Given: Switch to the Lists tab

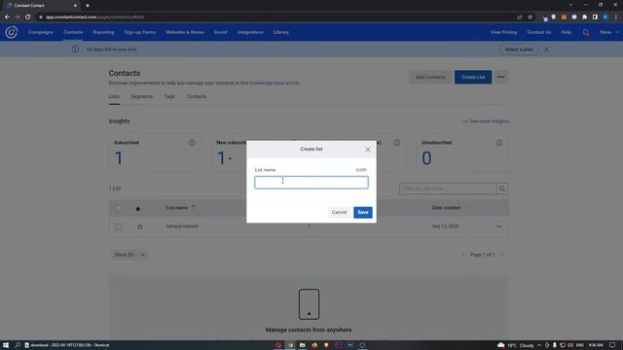Looking at the screenshot, I should coord(114,97).
